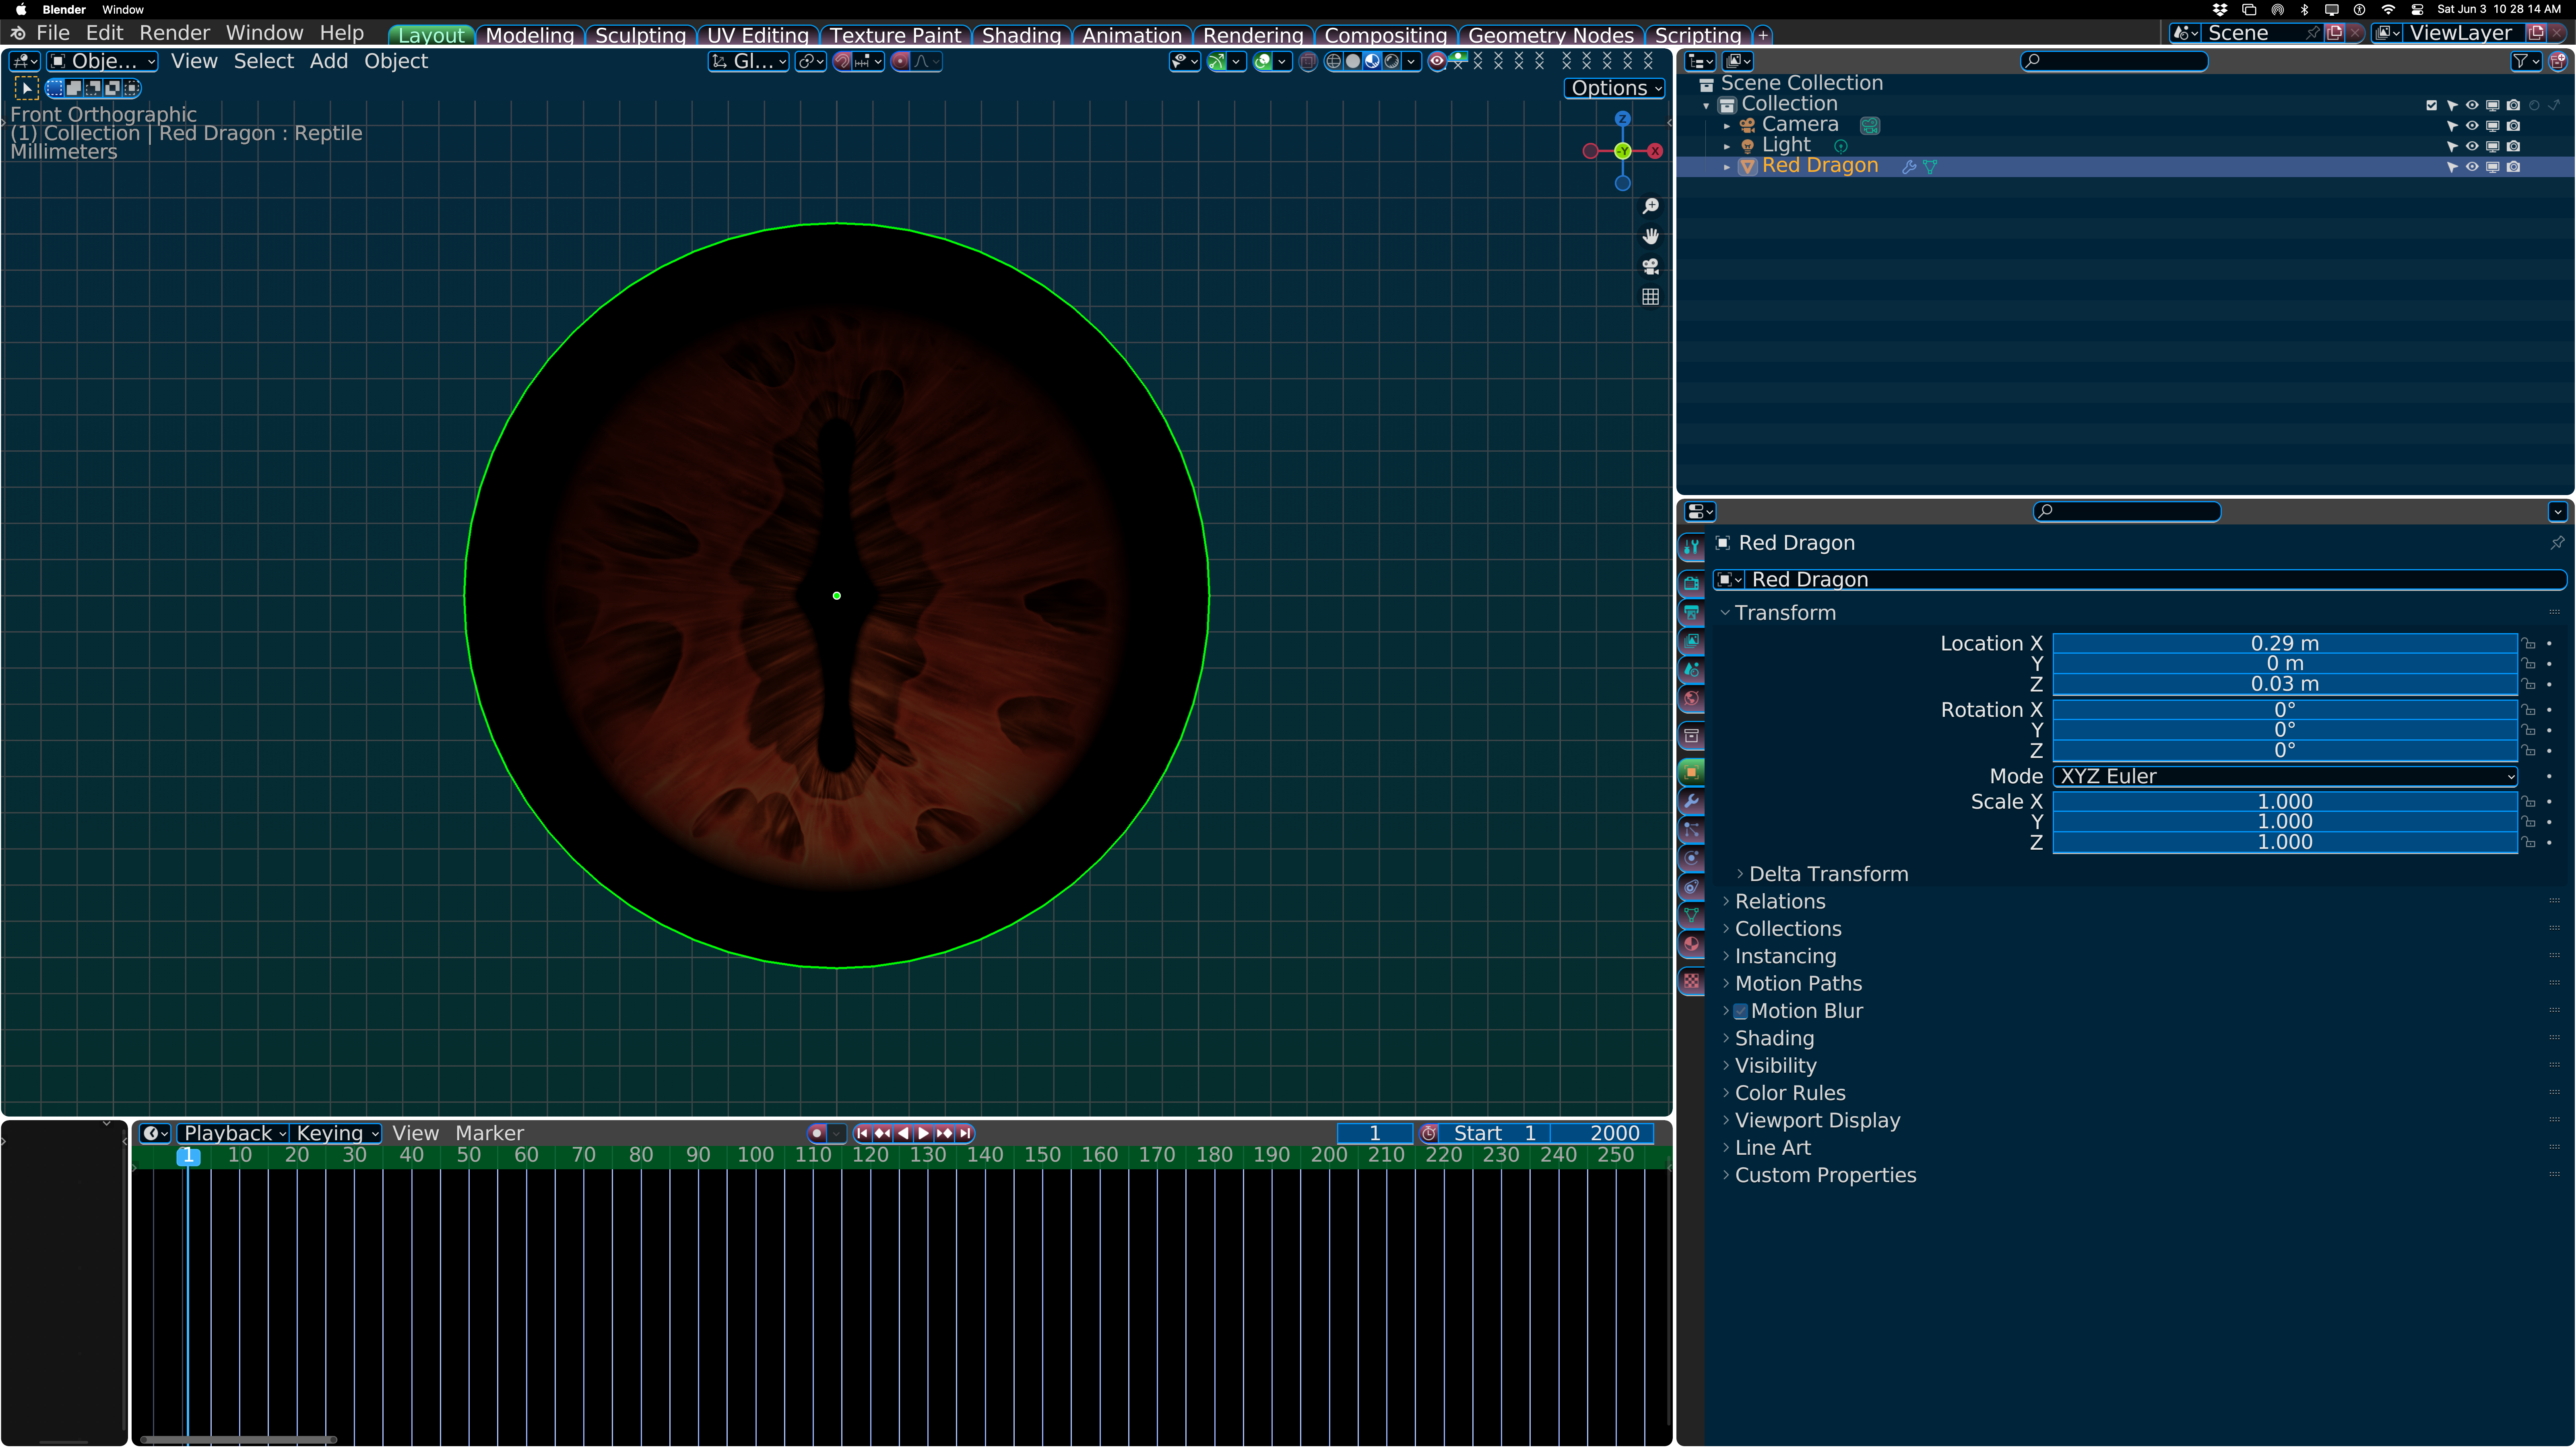Select wireframe viewport shading
The width and height of the screenshot is (2576, 1449).
click(1333, 61)
